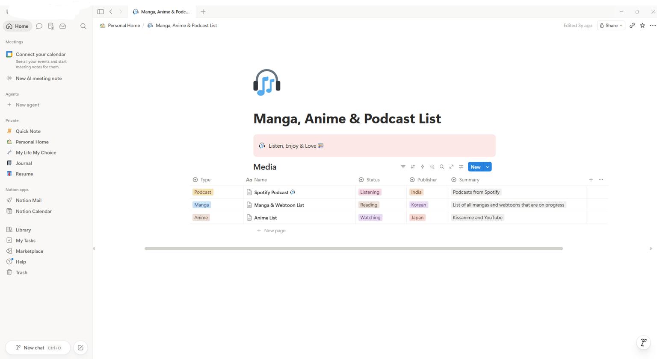Viewport: 657px width, 359px height.
Task: Open the table column options ellipsis
Action: point(601,180)
